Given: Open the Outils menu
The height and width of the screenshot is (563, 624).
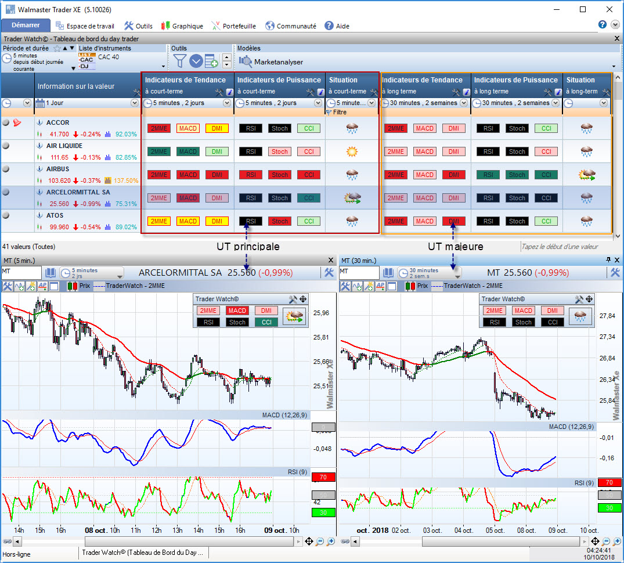Looking at the screenshot, I should click(138, 26).
